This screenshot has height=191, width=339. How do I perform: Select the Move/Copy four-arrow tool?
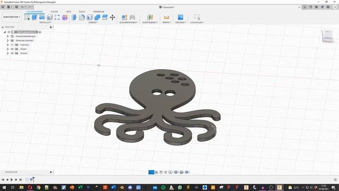(112, 17)
